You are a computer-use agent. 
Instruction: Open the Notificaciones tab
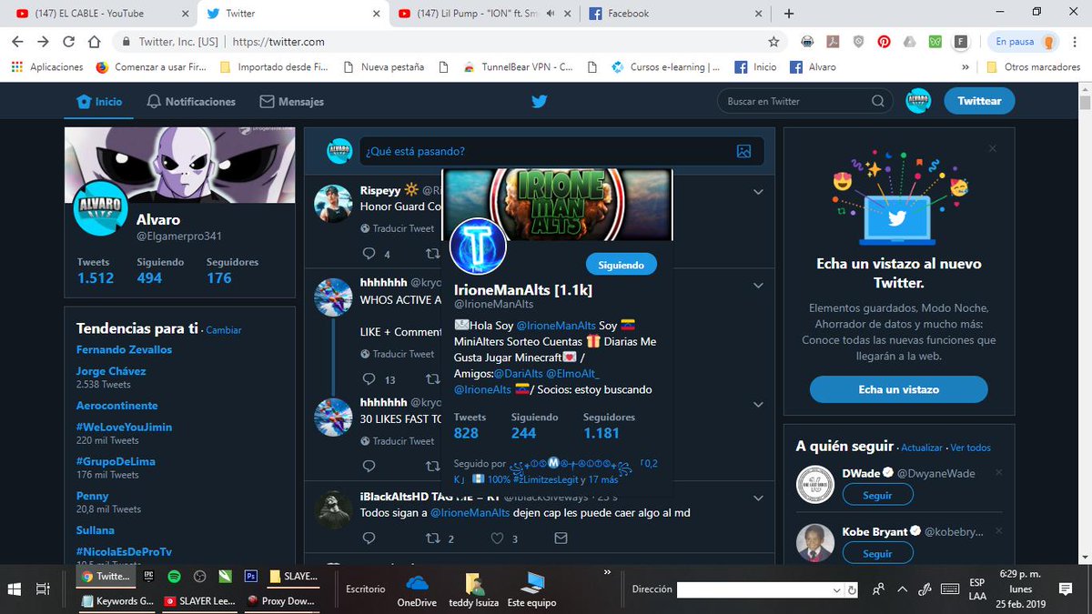[x=191, y=102]
